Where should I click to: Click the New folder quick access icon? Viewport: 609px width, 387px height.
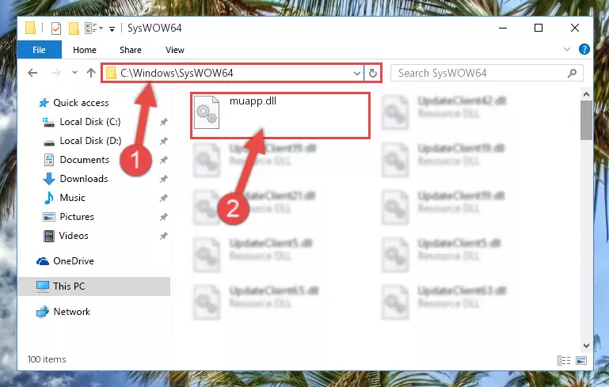click(x=74, y=28)
